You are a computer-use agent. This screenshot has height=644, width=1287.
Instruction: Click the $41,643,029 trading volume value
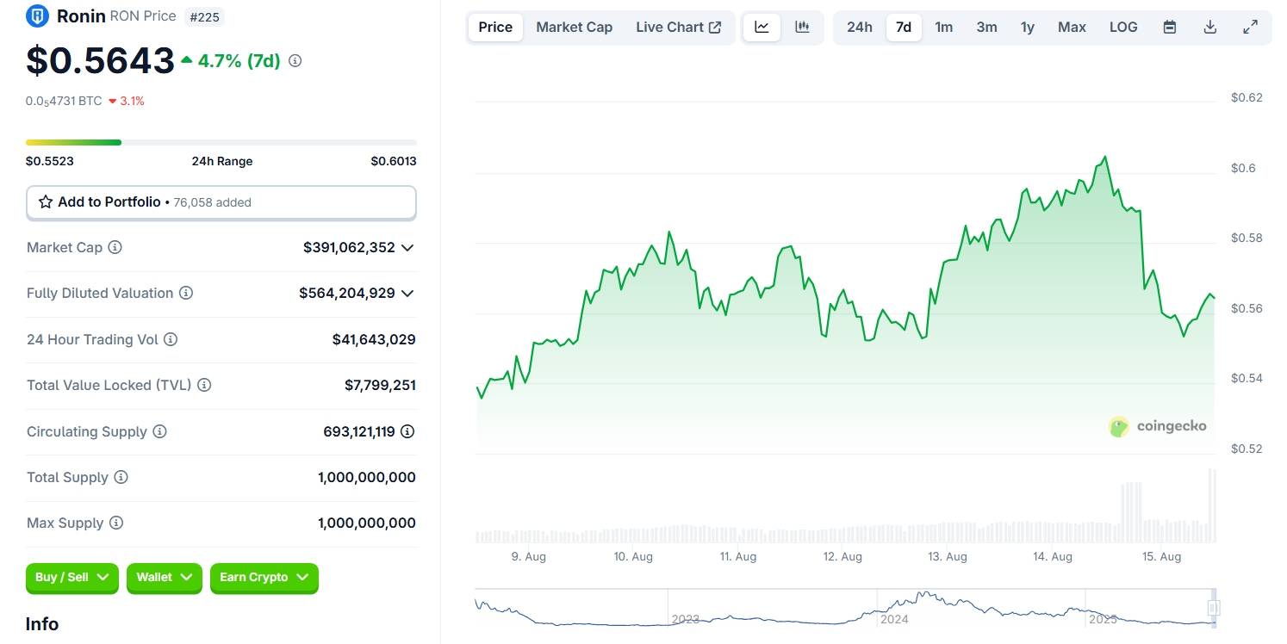tap(374, 339)
